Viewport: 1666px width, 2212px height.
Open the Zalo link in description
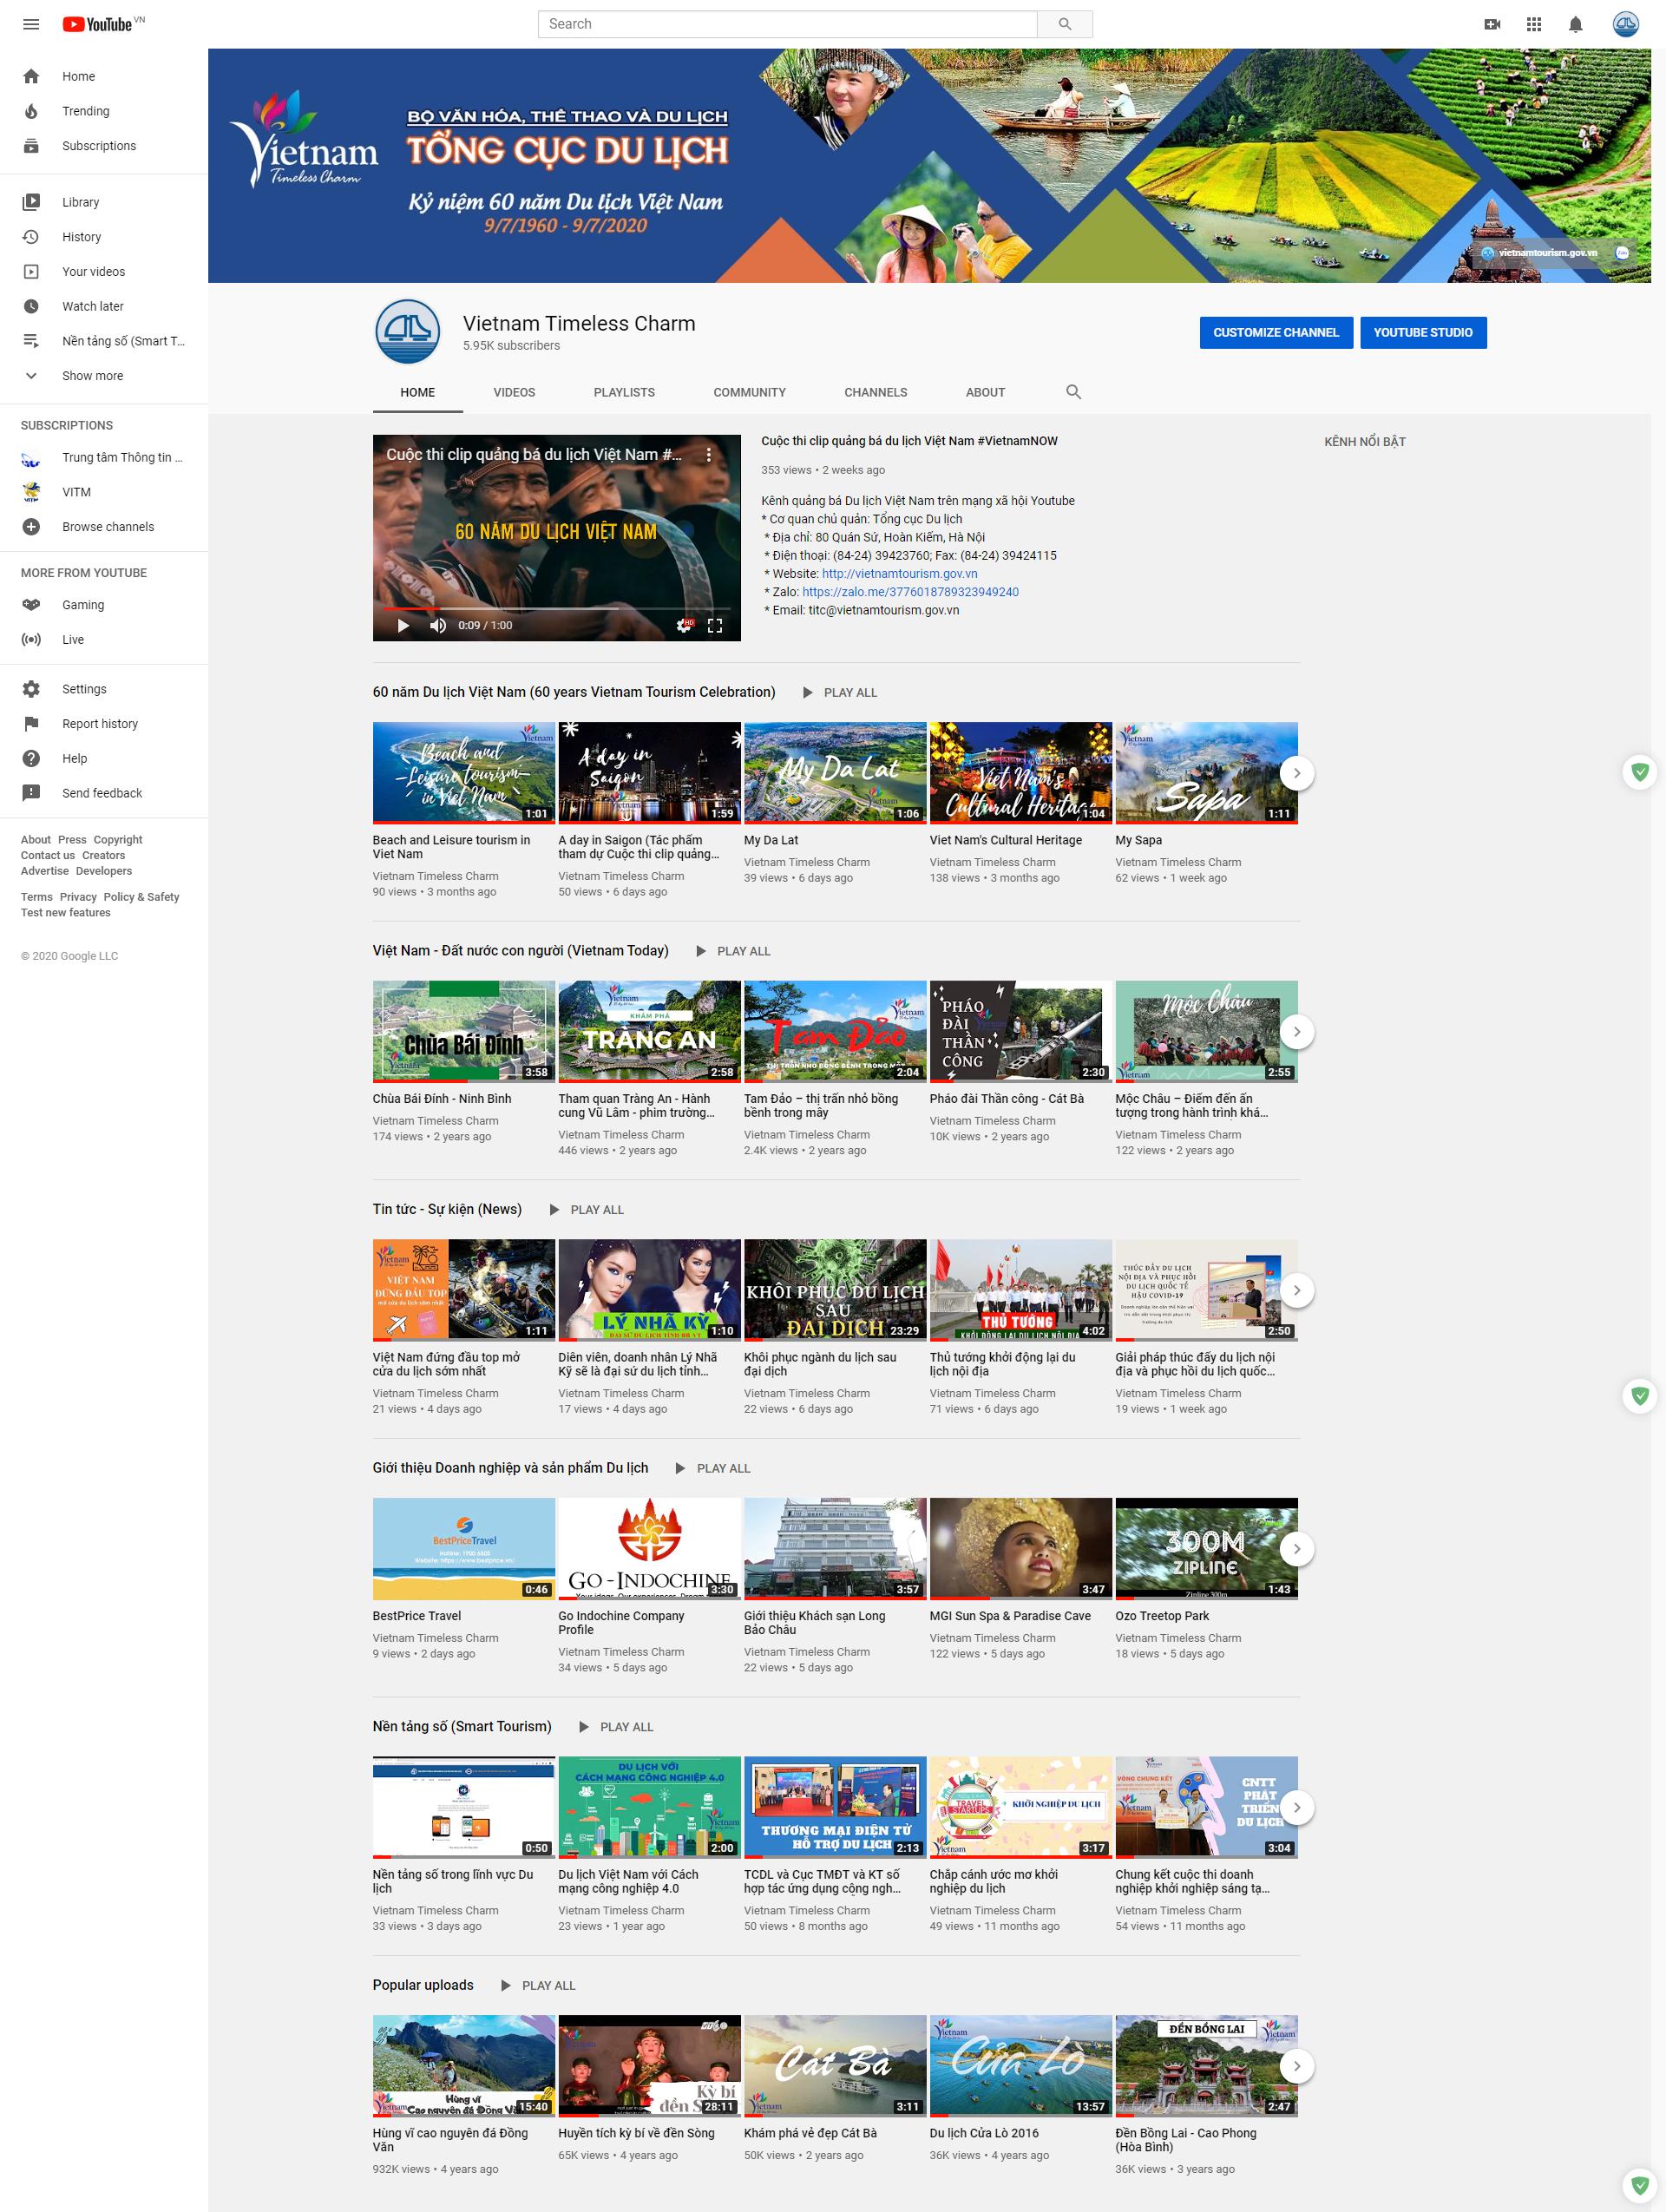[x=910, y=592]
